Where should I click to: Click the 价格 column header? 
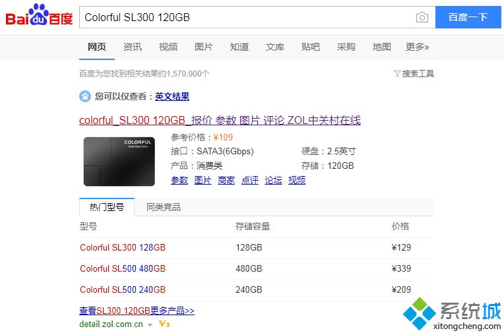coord(400,227)
